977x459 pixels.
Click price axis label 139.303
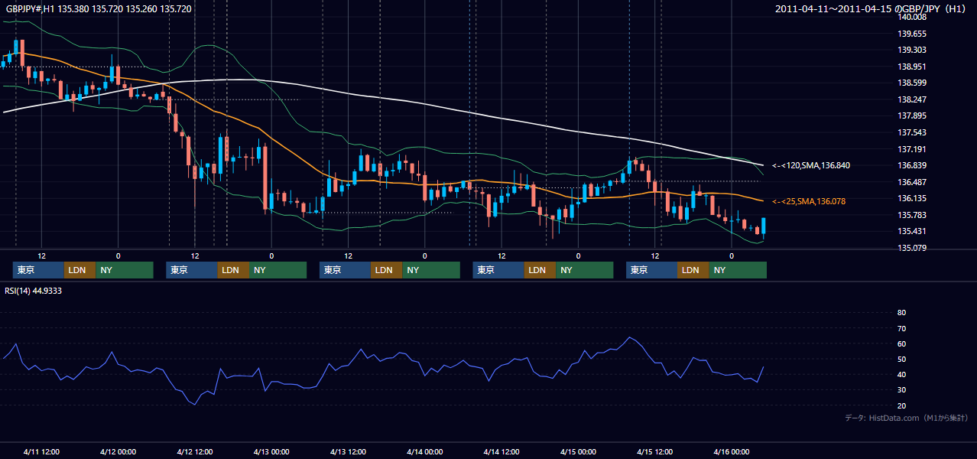[x=912, y=50]
